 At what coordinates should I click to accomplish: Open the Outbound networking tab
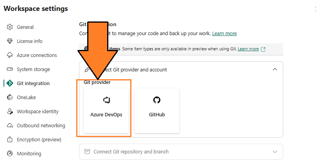click(x=41, y=126)
